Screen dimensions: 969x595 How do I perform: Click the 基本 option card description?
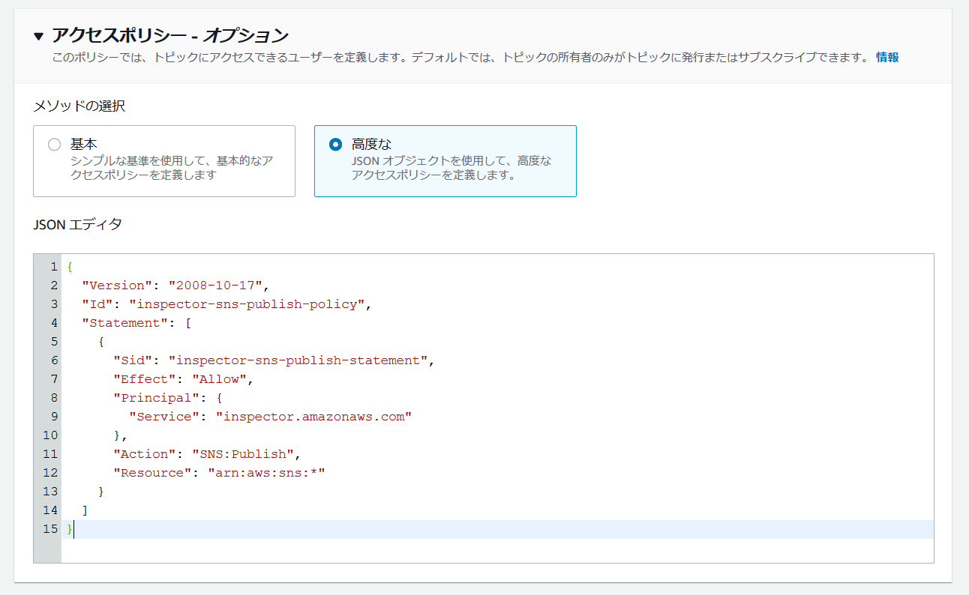pos(171,168)
